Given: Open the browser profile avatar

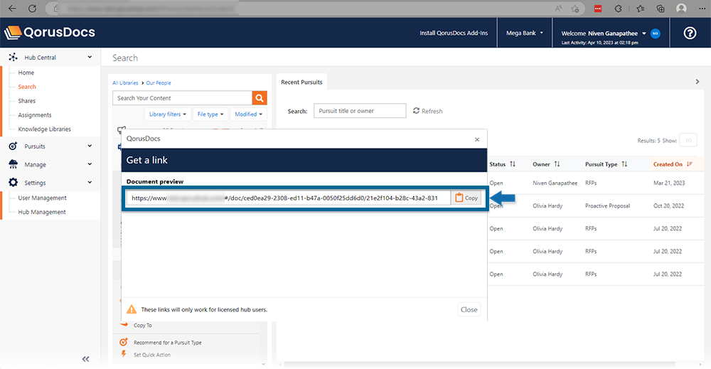Looking at the screenshot, I should pyautogui.click(x=681, y=8).
